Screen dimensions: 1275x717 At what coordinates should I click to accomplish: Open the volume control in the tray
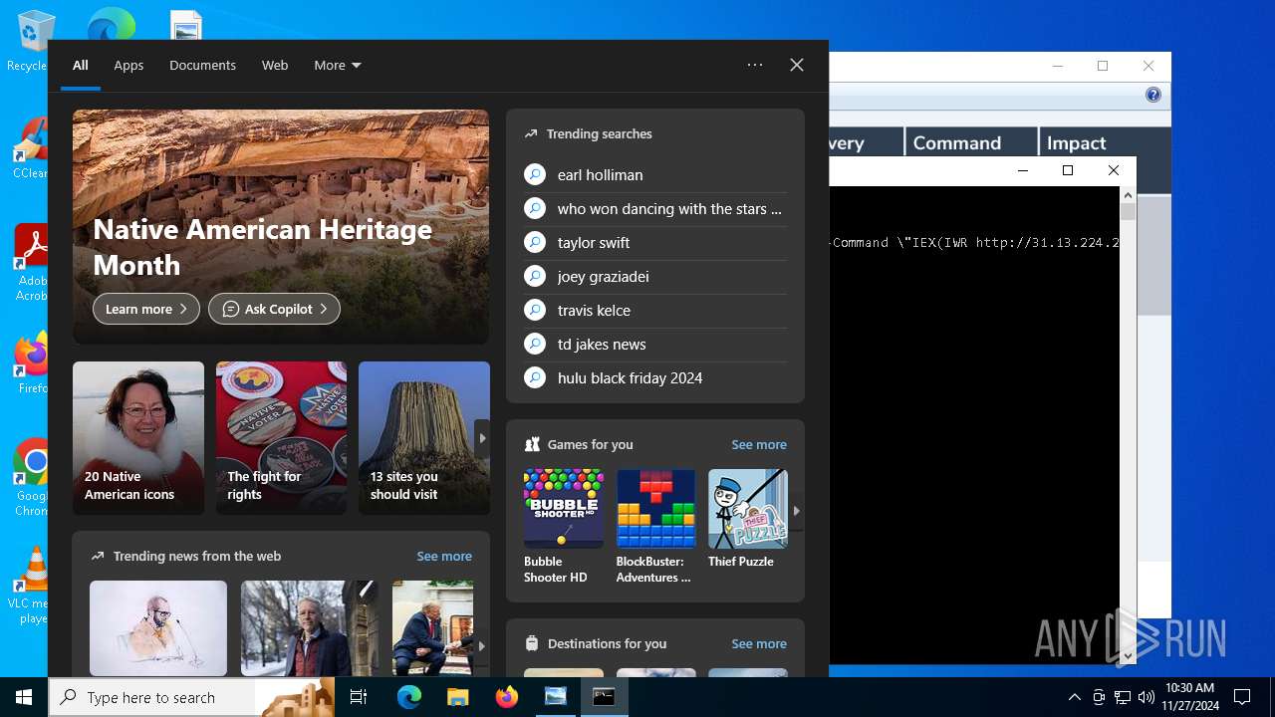1147,697
